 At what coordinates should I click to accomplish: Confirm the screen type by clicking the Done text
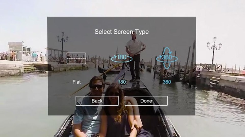tap(146, 101)
